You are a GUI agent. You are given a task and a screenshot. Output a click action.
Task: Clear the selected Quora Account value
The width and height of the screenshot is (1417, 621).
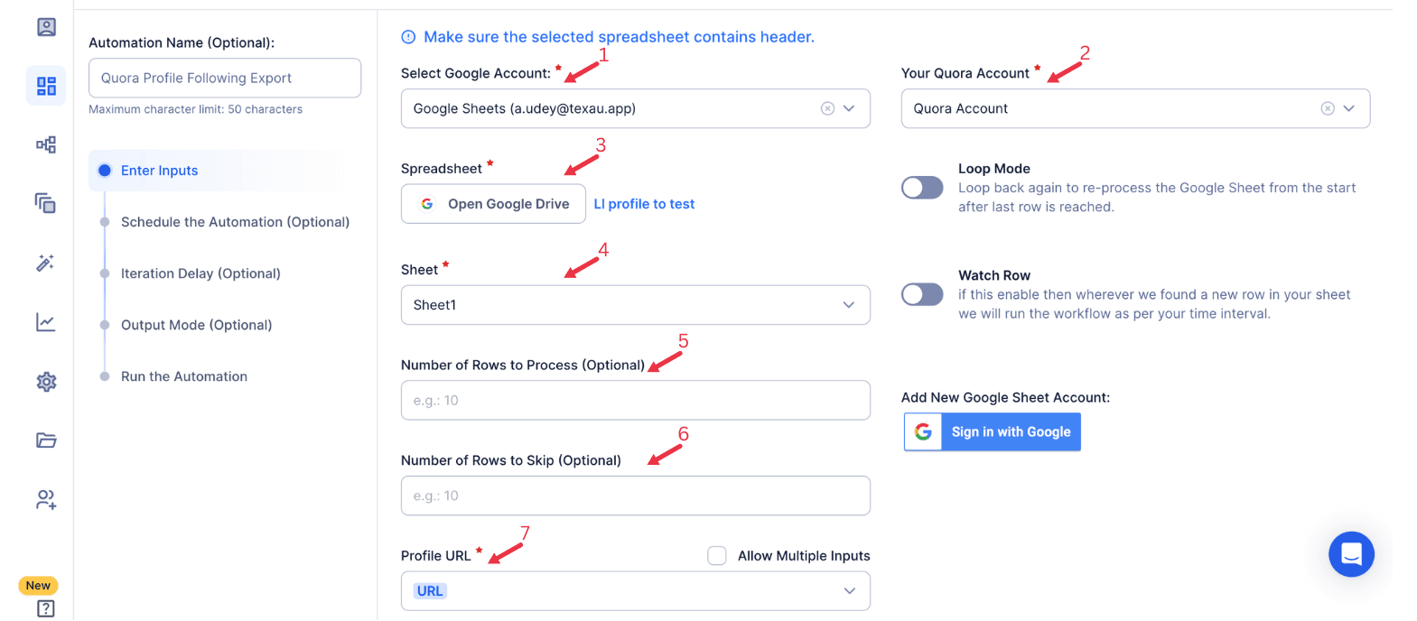tap(1328, 108)
